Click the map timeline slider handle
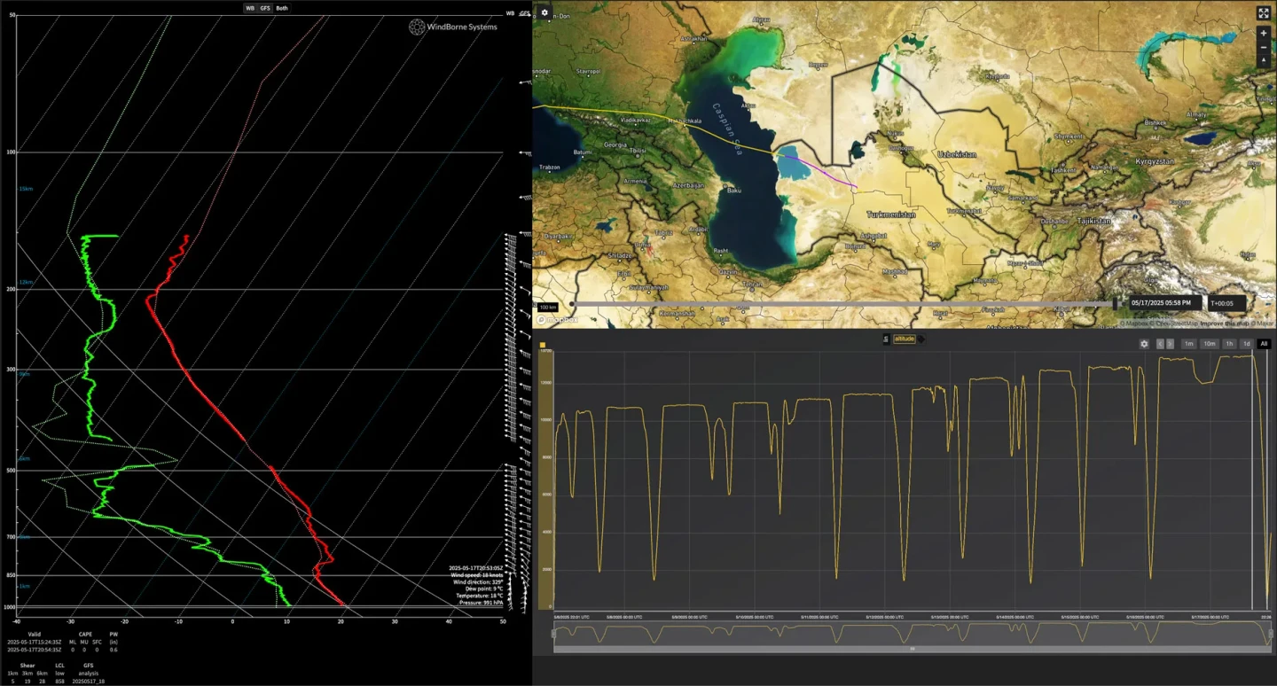Image resolution: width=1277 pixels, height=686 pixels. point(1116,303)
